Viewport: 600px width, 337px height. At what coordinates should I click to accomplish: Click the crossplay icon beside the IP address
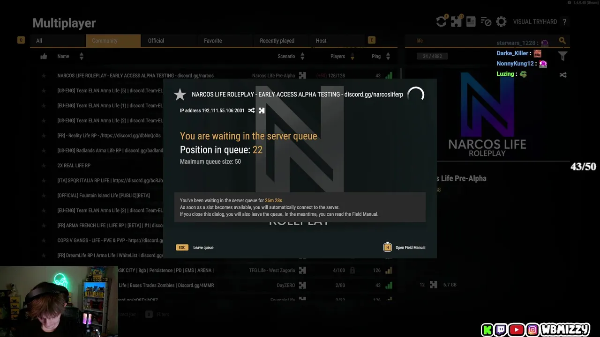point(252,110)
